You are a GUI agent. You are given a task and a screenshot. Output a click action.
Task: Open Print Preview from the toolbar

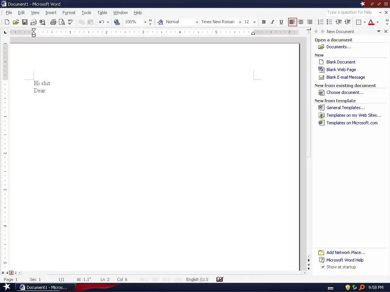(x=62, y=22)
